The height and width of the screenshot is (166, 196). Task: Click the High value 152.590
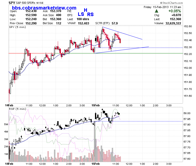(31, 15)
